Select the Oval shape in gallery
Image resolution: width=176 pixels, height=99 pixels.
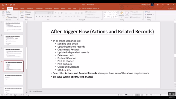coord(114,12)
